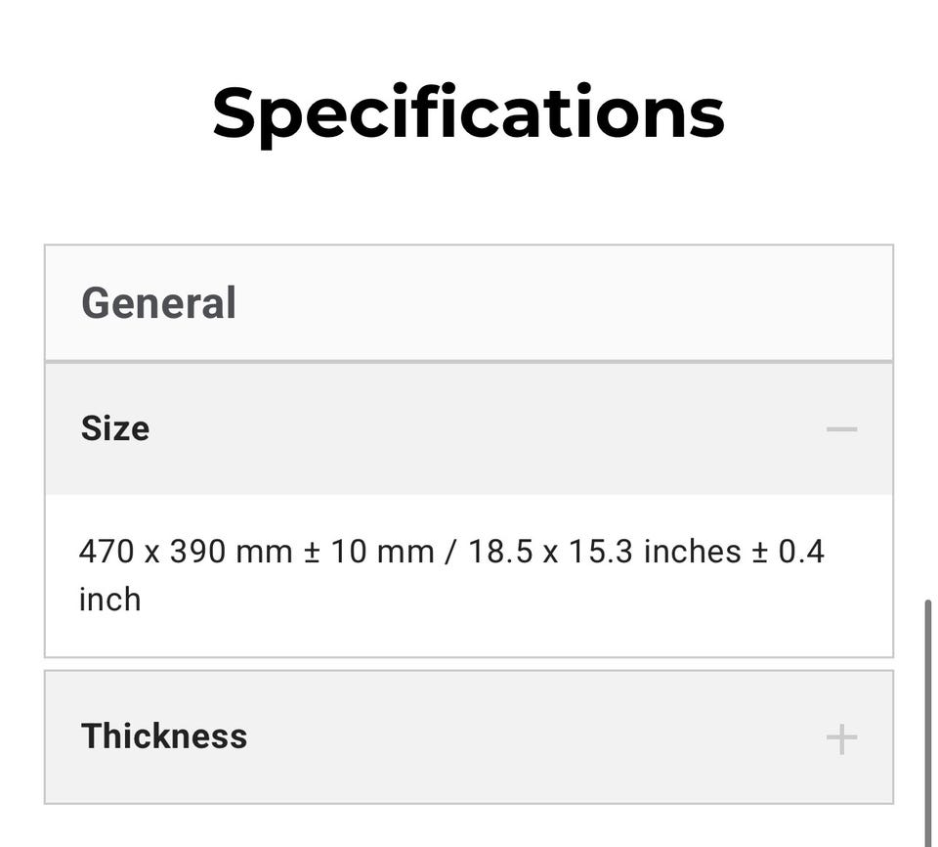Click the 470 x 390 mm dimension text
Screen dimensions: 938x847
click(x=186, y=552)
